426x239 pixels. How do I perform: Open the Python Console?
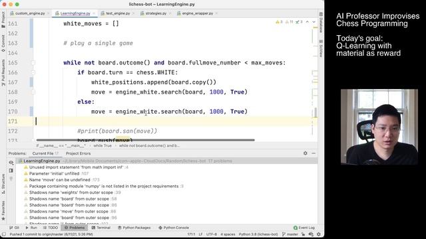coord(174,228)
